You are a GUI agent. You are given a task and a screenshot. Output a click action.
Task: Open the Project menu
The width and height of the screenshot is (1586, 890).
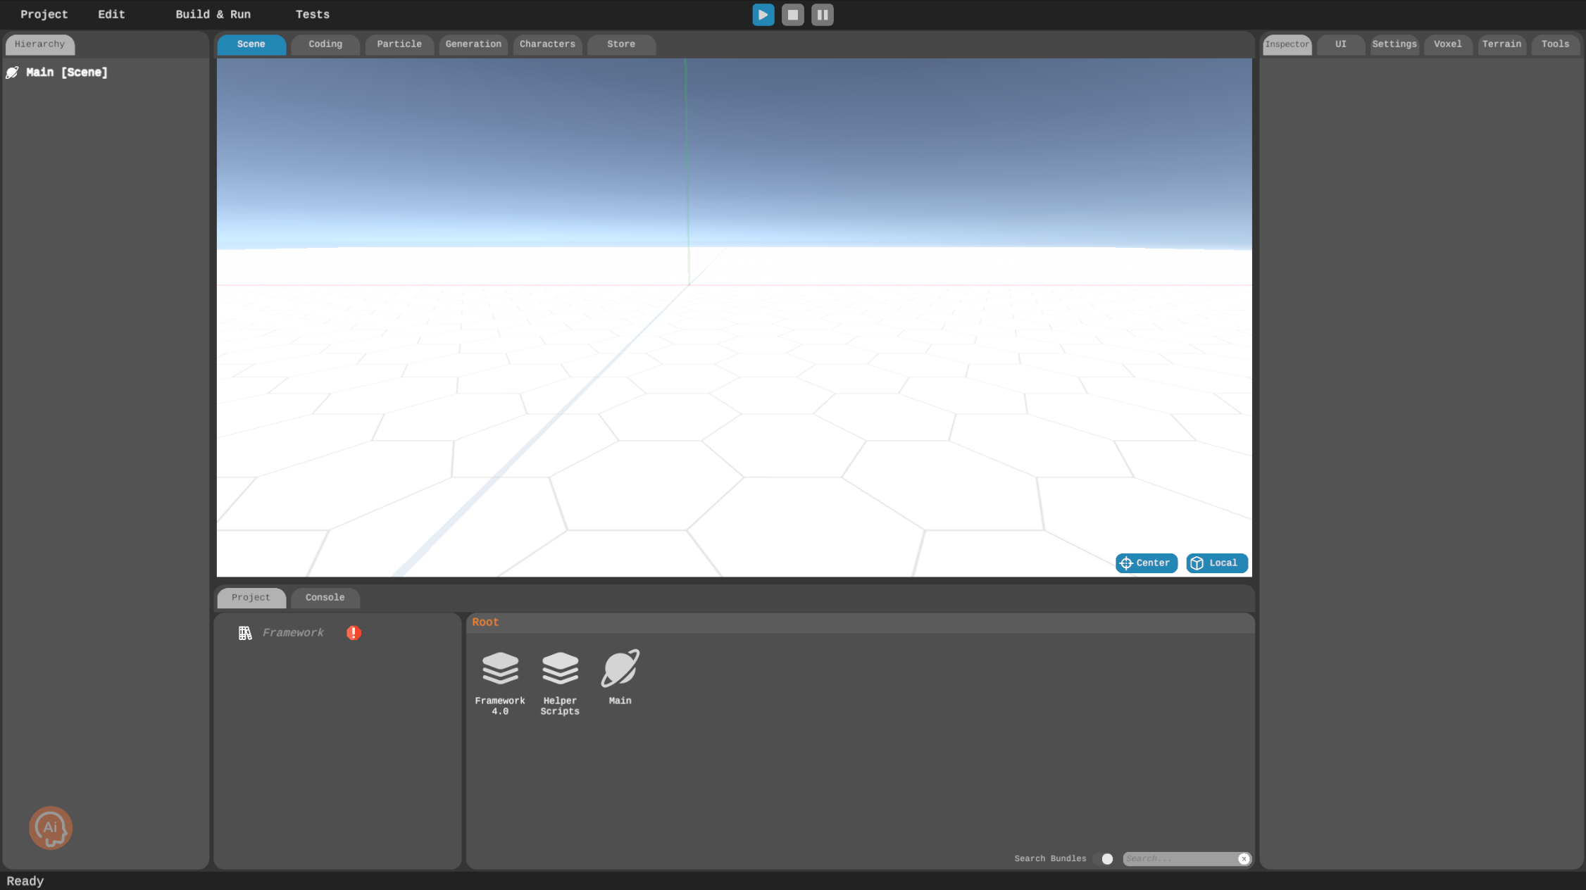(44, 15)
